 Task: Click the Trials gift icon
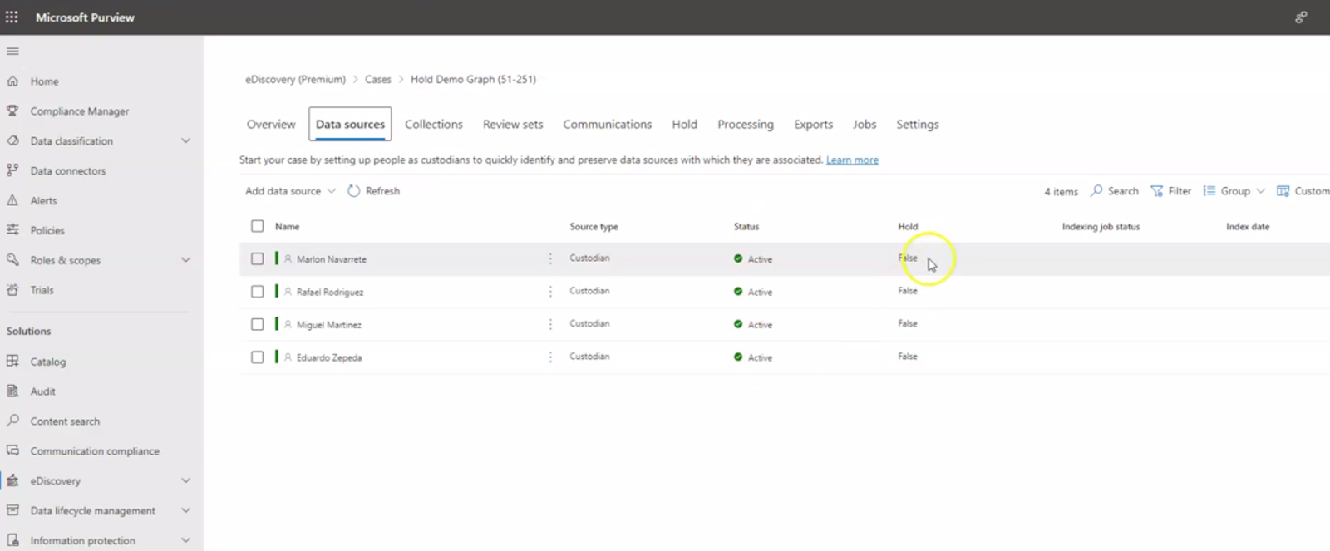12,290
